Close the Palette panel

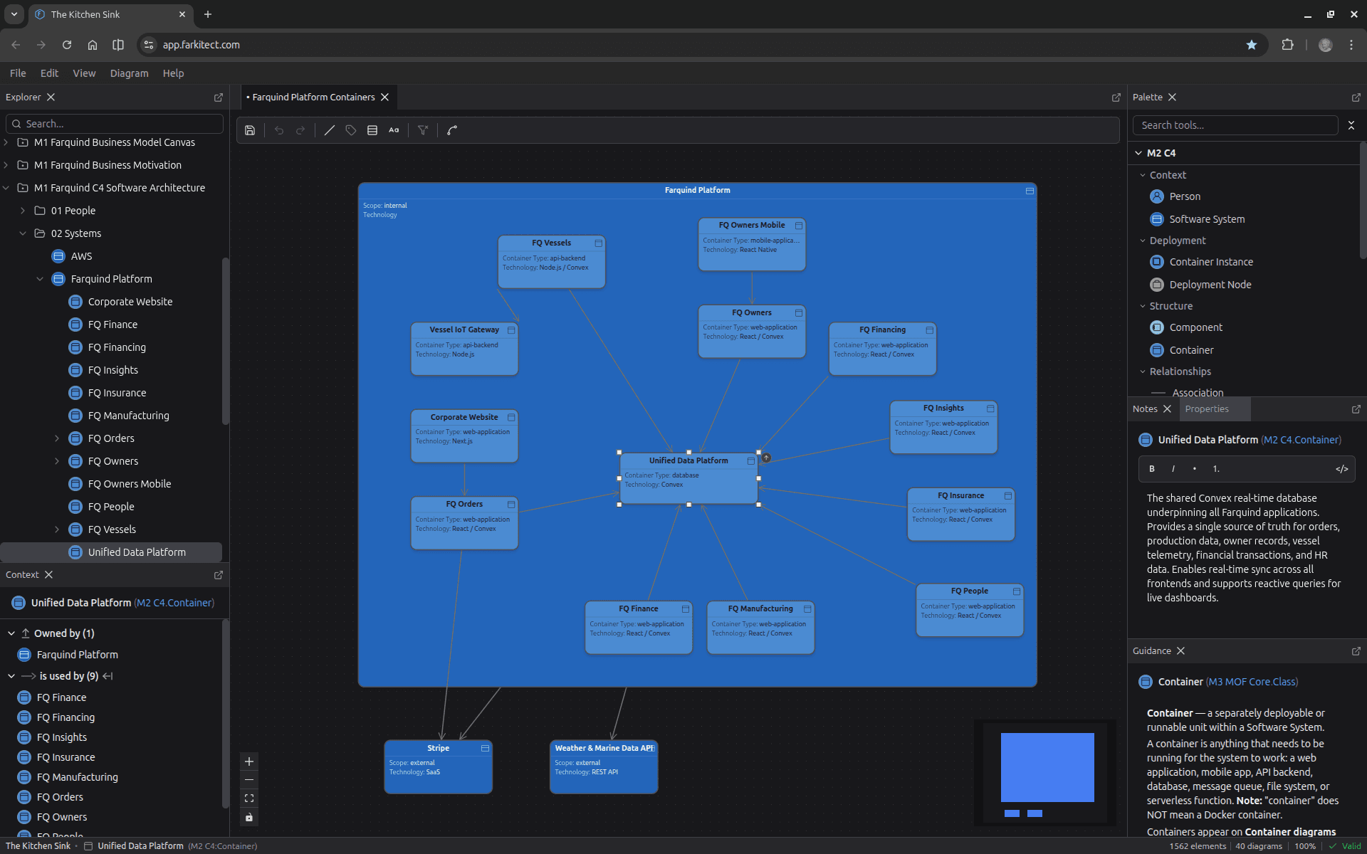[x=1172, y=97]
